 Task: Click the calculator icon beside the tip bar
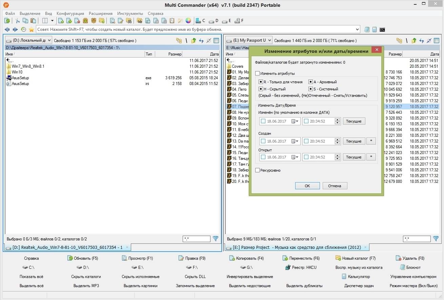tap(375, 29)
